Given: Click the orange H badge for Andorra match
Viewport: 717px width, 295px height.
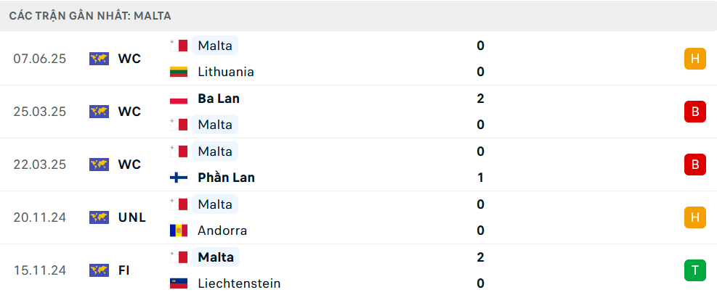Looking at the screenshot, I should coord(695,217).
